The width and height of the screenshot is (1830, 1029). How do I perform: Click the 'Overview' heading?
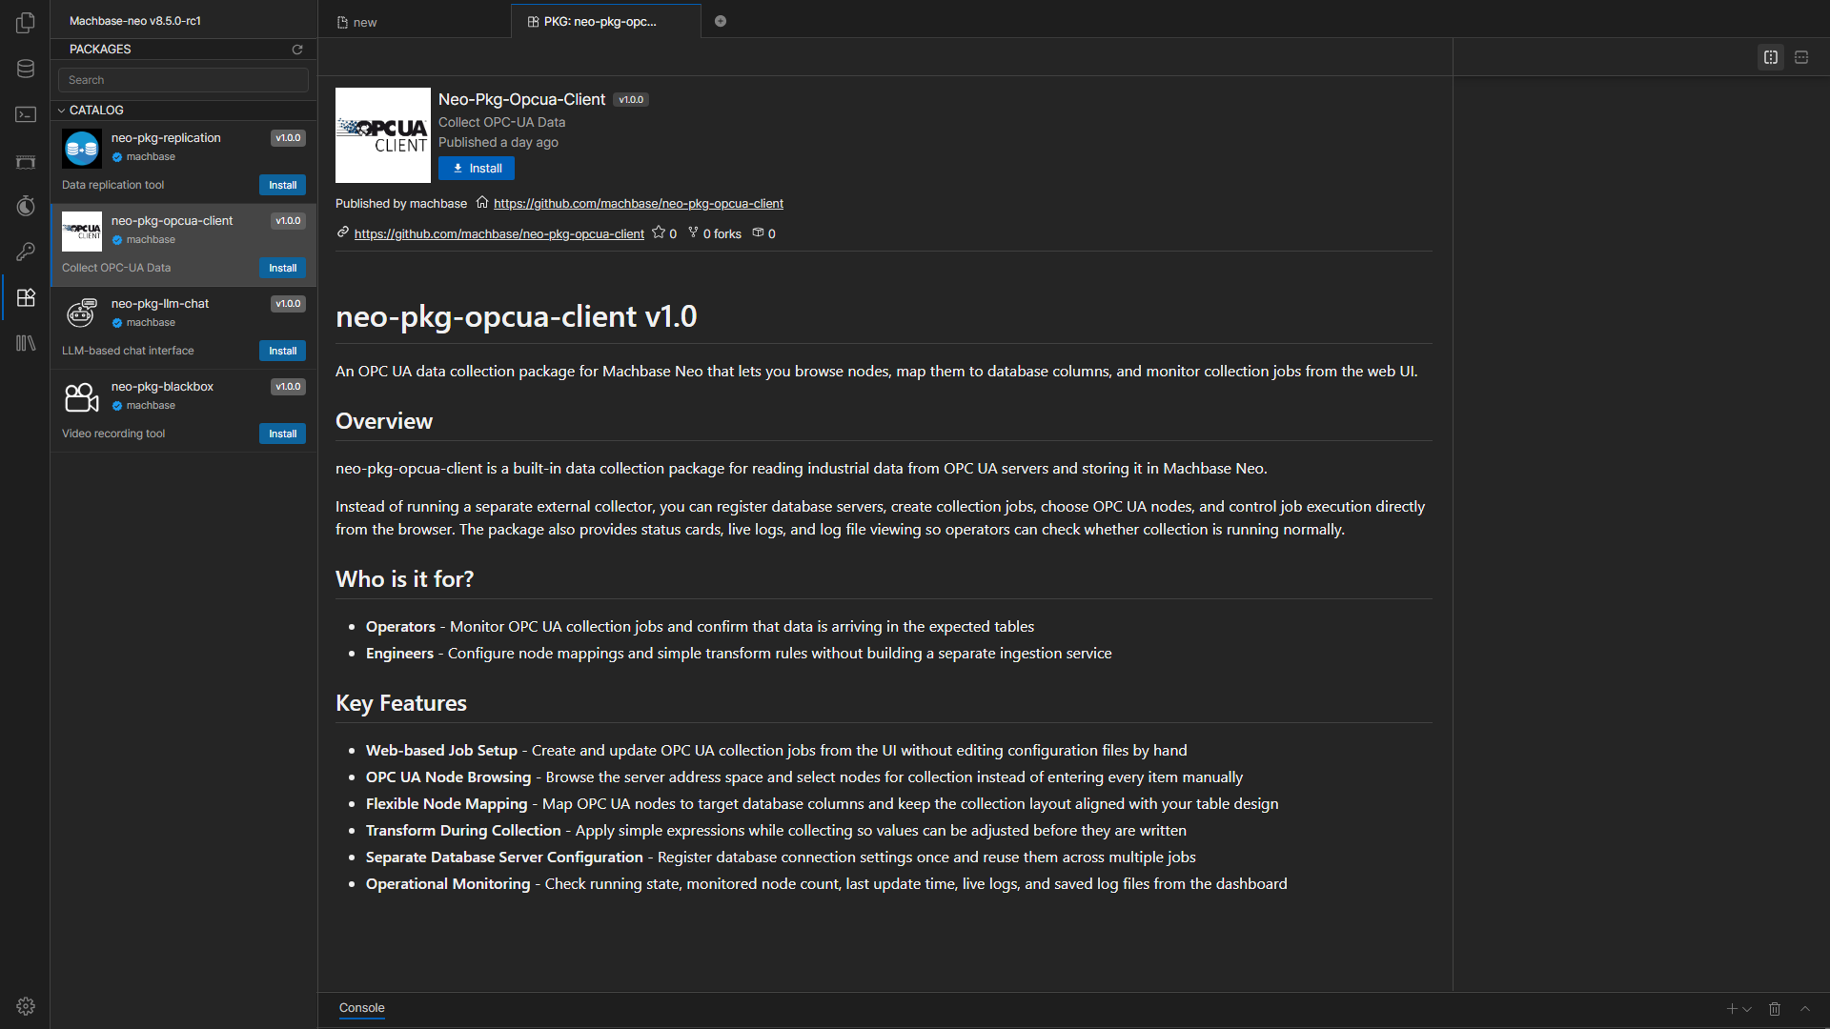point(384,421)
